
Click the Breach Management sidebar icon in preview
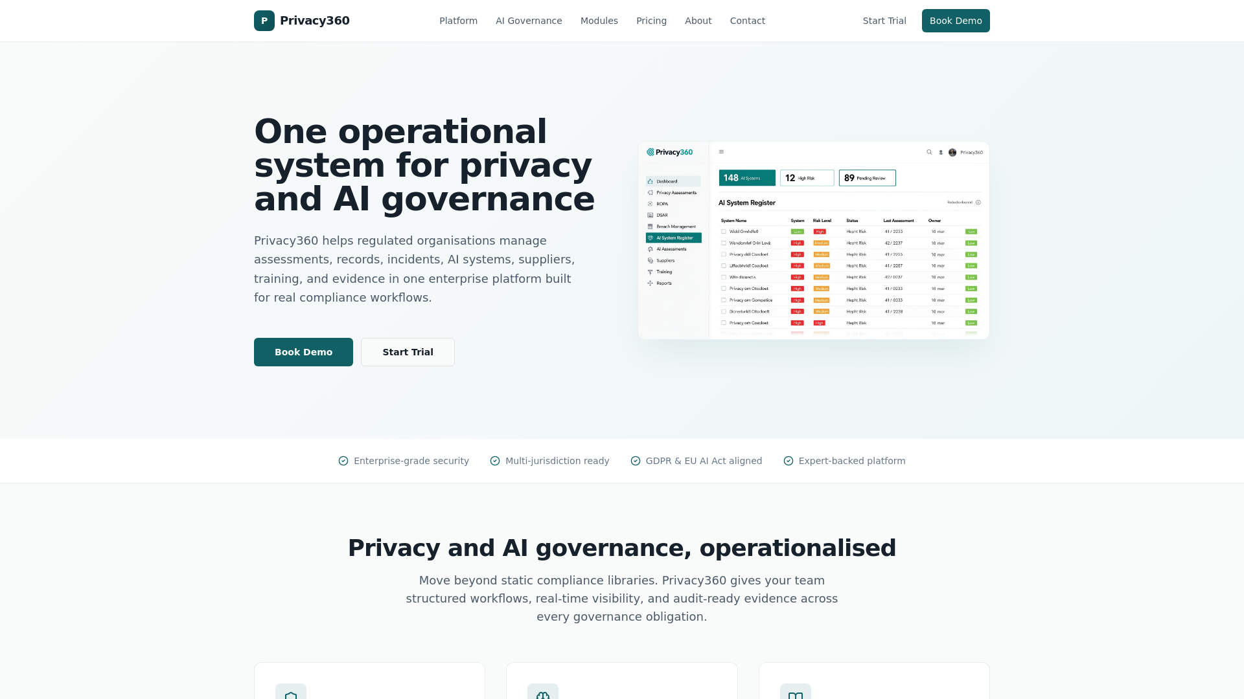[651, 227]
